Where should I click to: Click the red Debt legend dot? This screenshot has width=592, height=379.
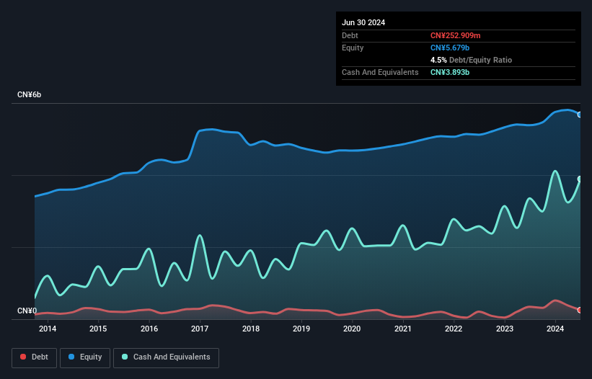click(23, 357)
